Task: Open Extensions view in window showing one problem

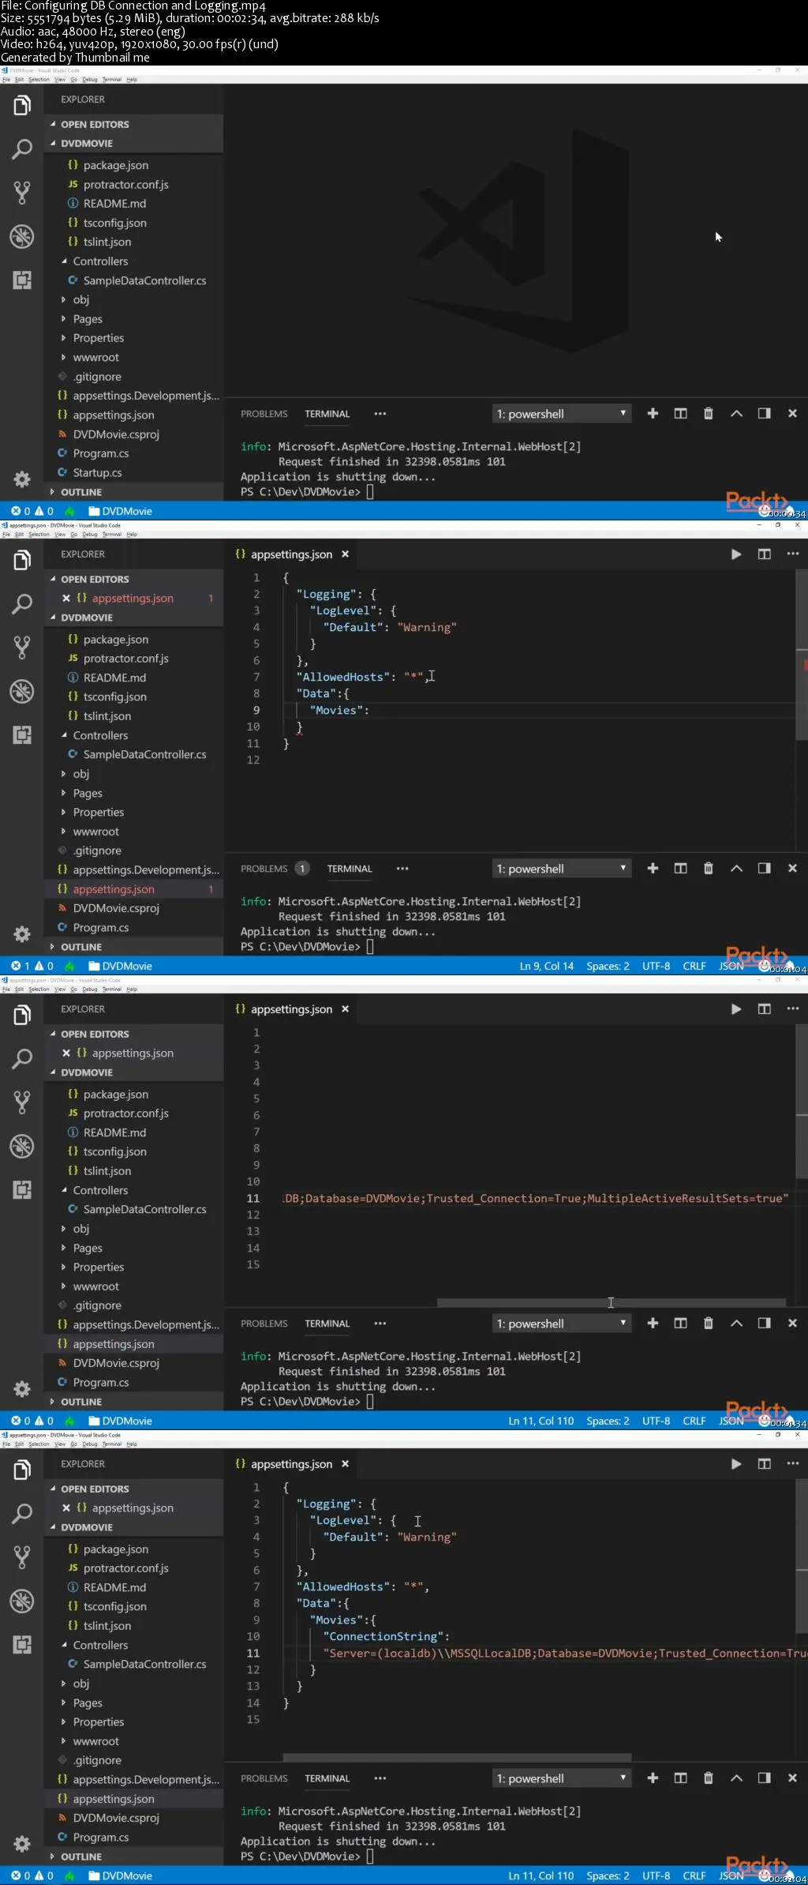Action: (x=22, y=735)
